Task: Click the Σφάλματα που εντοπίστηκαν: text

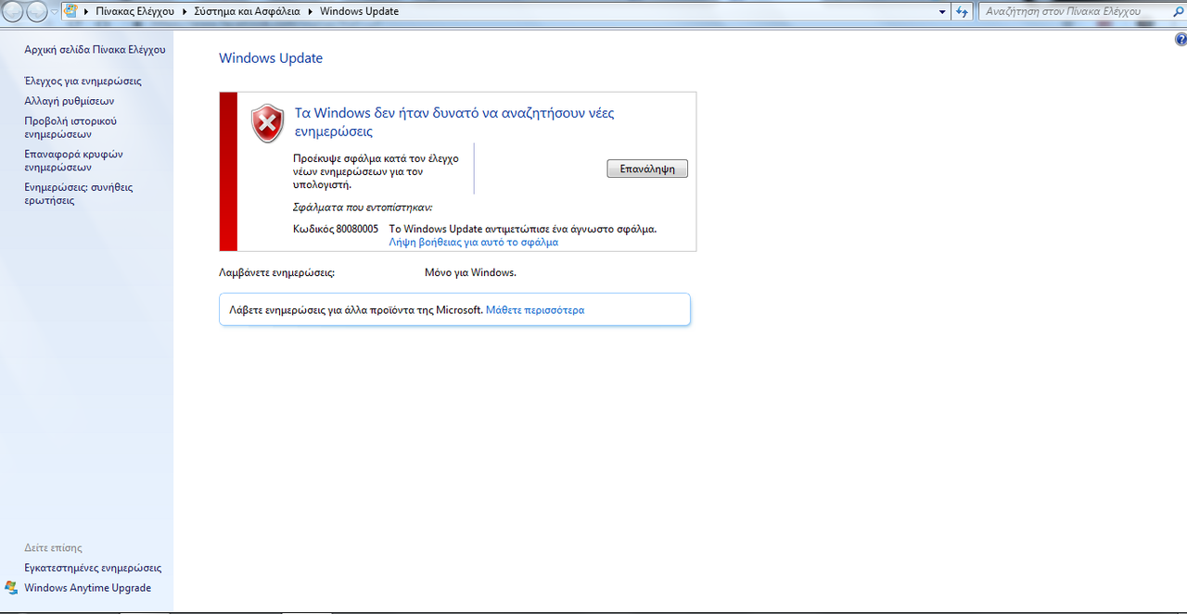Action: [x=363, y=207]
